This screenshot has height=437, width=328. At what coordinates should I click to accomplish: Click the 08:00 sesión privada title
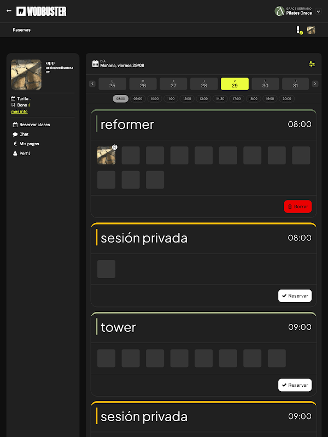pyautogui.click(x=144, y=238)
